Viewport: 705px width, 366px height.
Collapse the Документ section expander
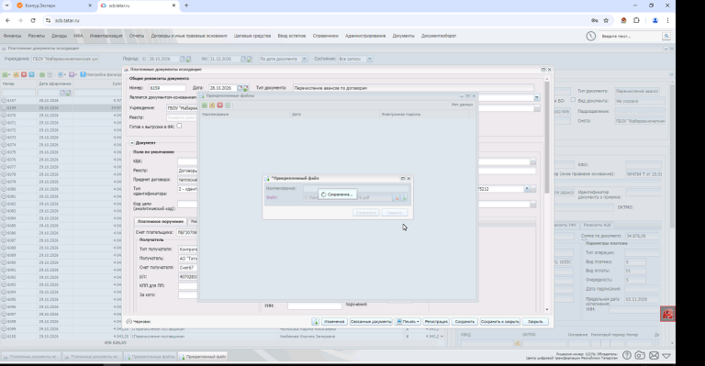tap(132, 143)
